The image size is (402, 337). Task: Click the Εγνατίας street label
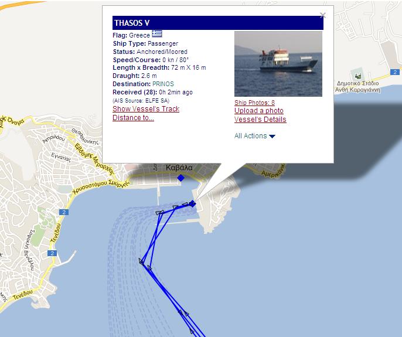coord(61,157)
